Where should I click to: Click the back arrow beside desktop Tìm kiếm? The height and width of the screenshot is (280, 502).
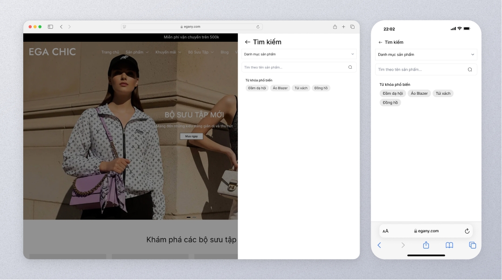(x=248, y=42)
